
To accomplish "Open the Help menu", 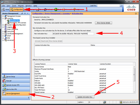I will tap(35, 6).
